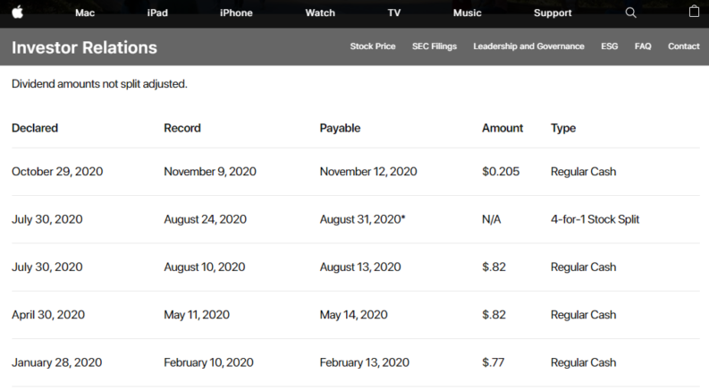Go to the iPhone section

[x=236, y=13]
